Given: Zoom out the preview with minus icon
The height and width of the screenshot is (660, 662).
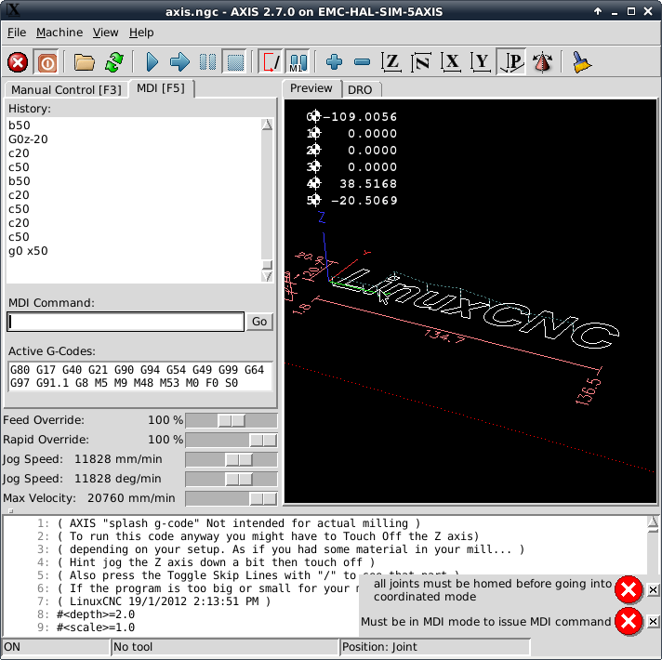Looking at the screenshot, I should [x=363, y=62].
